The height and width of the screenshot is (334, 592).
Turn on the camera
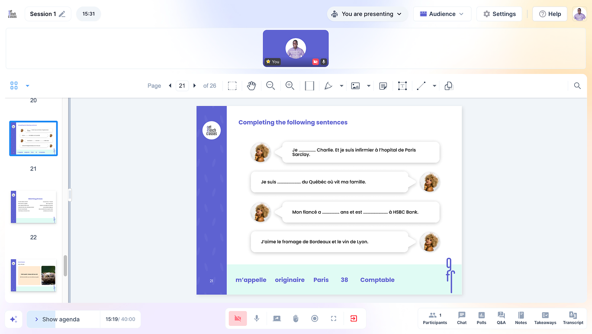[x=238, y=318]
